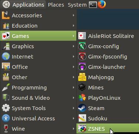139x134 pixels.
Task: Click the Mines bomb icon
Action: click(x=82, y=87)
